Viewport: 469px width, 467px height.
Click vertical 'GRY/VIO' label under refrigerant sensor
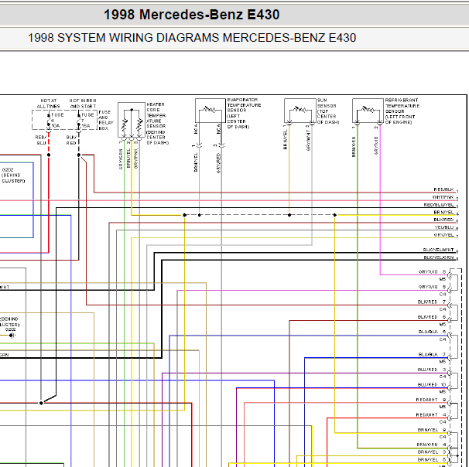[376, 145]
